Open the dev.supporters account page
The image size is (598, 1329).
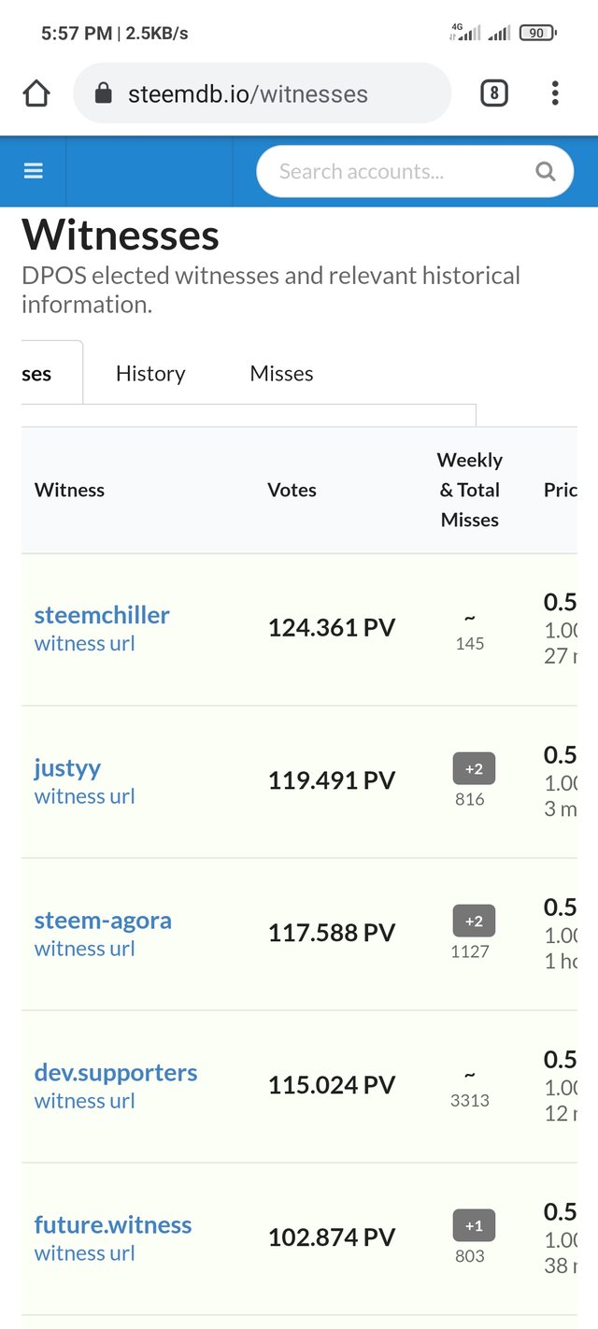116,1072
